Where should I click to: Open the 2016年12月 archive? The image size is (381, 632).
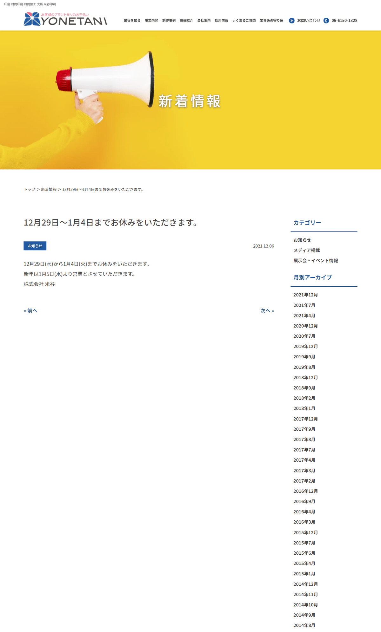point(305,491)
